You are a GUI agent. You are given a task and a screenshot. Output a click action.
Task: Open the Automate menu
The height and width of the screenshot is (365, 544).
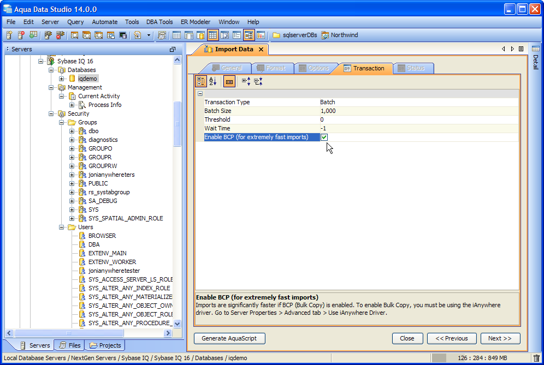(x=105, y=22)
